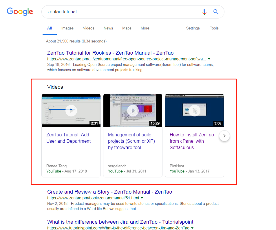276x230 pixels.
Task: Open search Settings menu
Action: (193, 28)
